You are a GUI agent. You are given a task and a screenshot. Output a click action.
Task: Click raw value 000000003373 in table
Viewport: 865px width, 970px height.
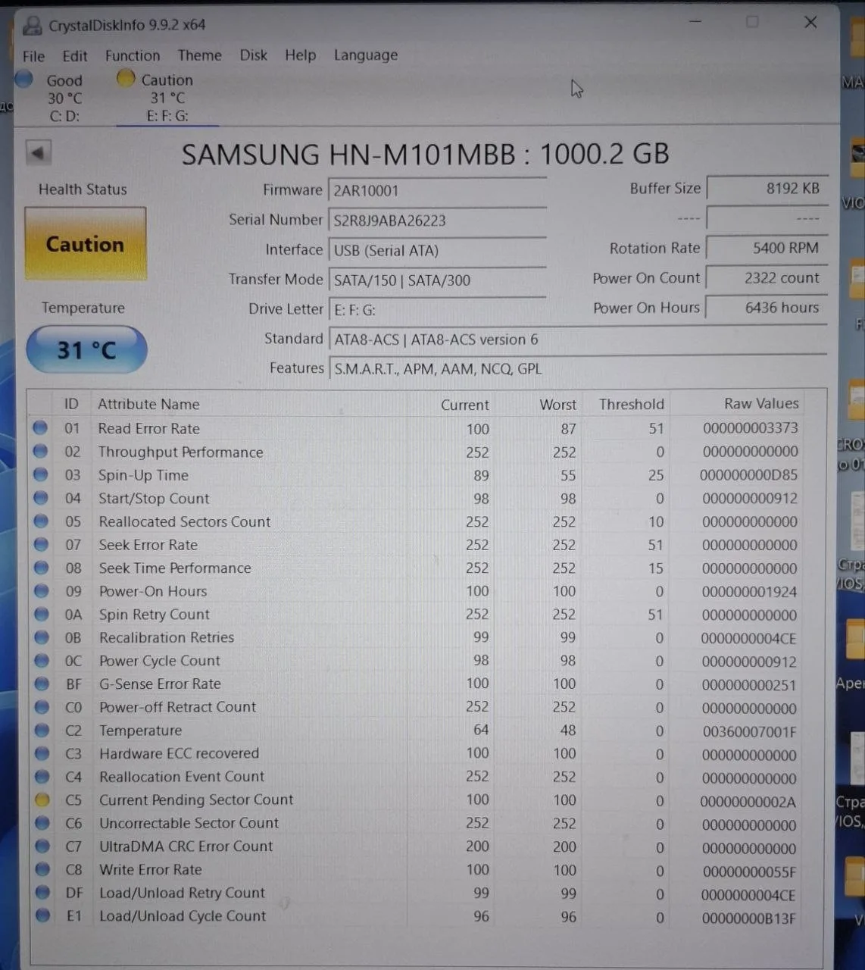[x=751, y=427]
